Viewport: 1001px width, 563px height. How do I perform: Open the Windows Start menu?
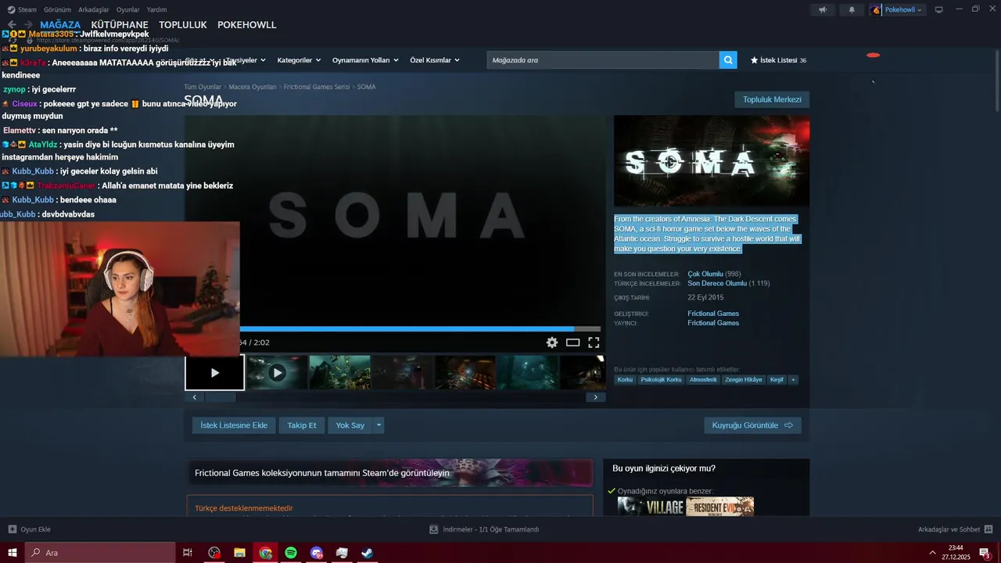13,553
